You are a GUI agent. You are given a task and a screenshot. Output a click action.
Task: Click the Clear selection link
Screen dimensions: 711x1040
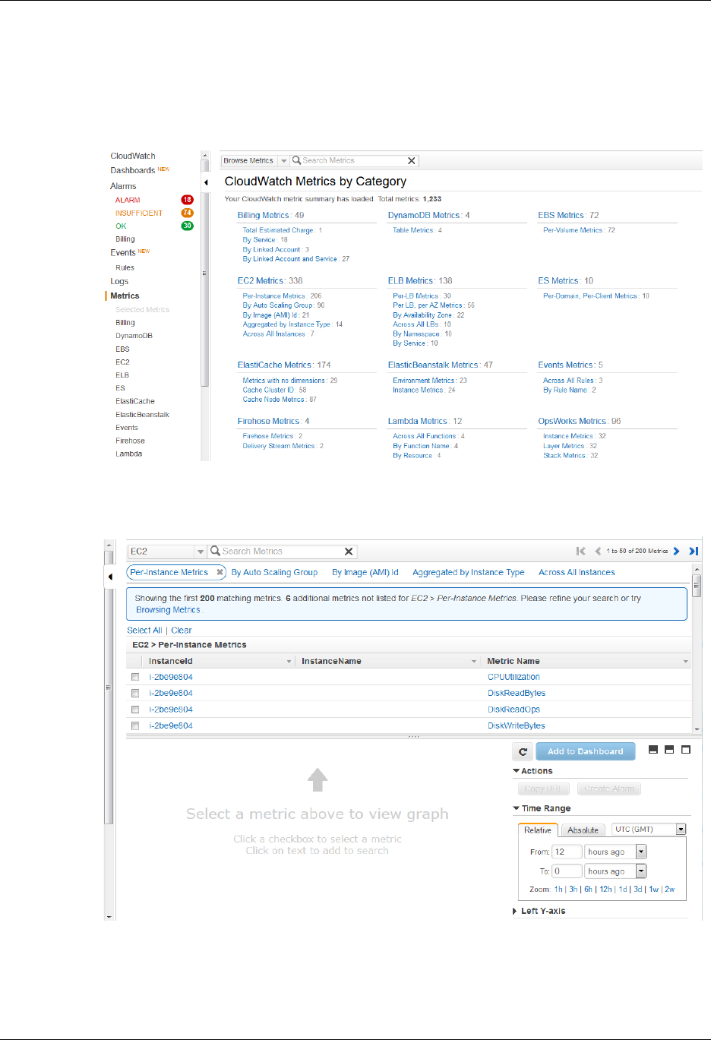click(182, 631)
